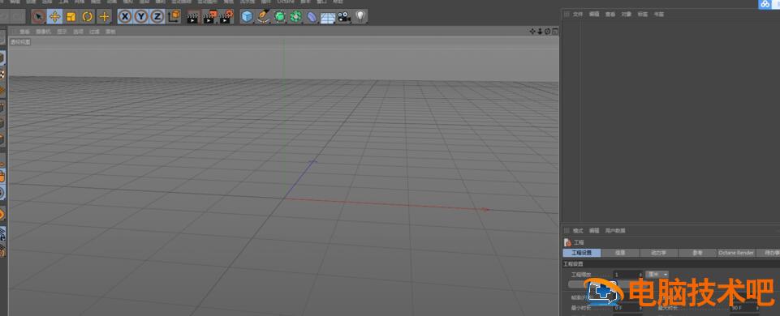The height and width of the screenshot is (316, 780).
Task: Choose the Rotate tool
Action: tap(88, 17)
